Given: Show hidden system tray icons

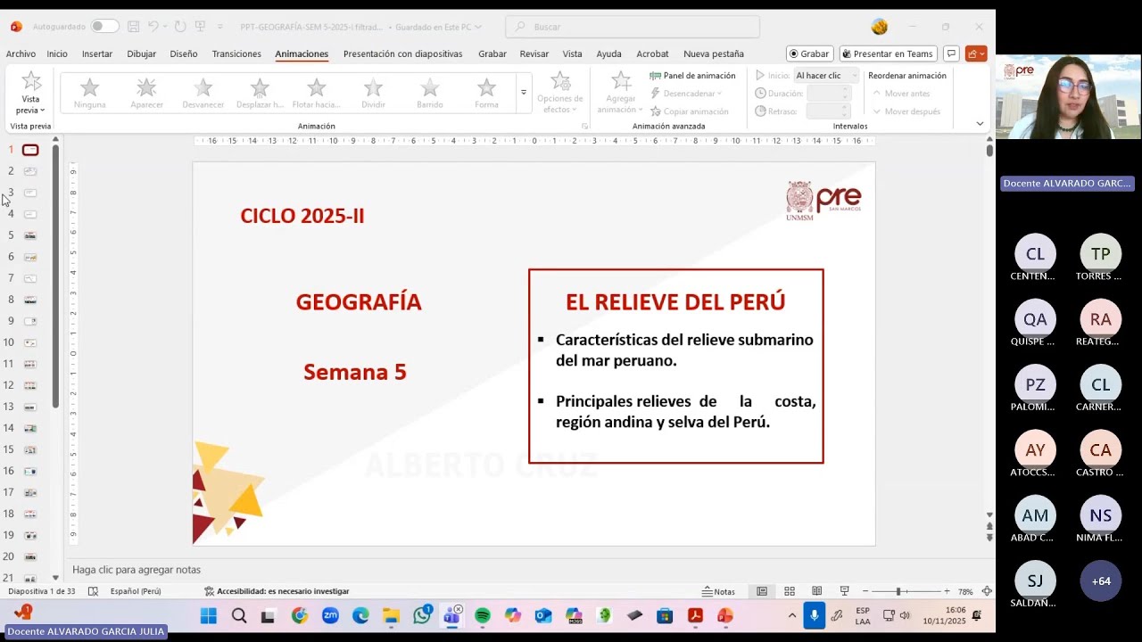Looking at the screenshot, I should click(791, 615).
